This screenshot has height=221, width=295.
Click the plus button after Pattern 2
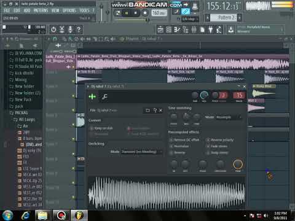click(x=240, y=18)
